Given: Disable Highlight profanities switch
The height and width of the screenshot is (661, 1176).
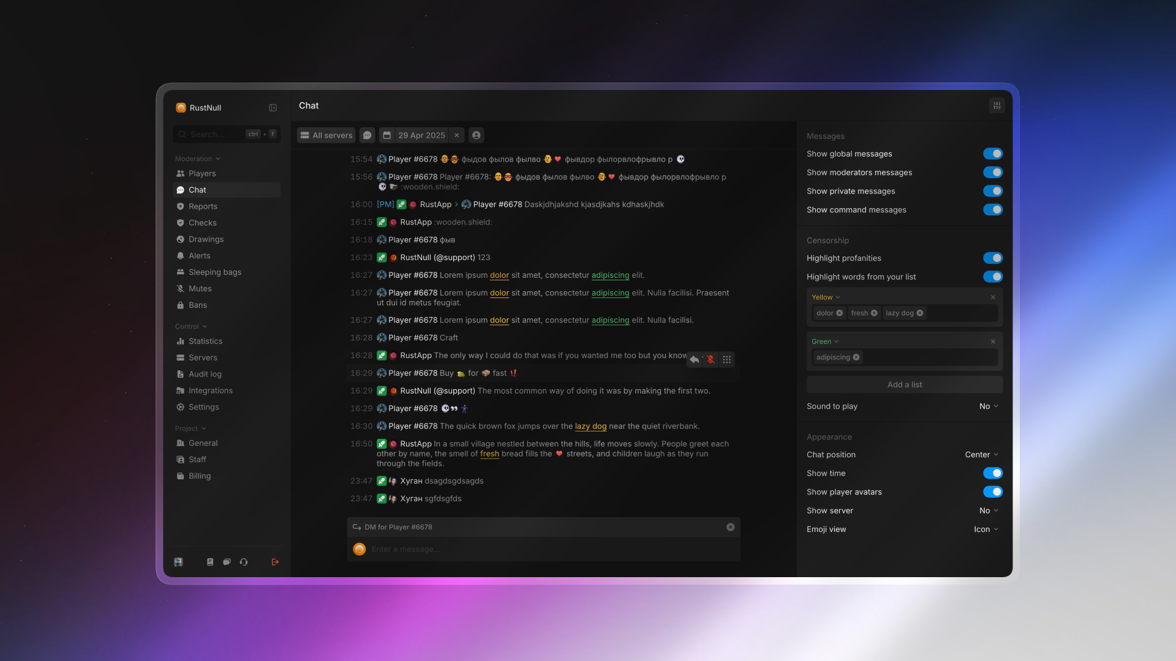Looking at the screenshot, I should (992, 258).
